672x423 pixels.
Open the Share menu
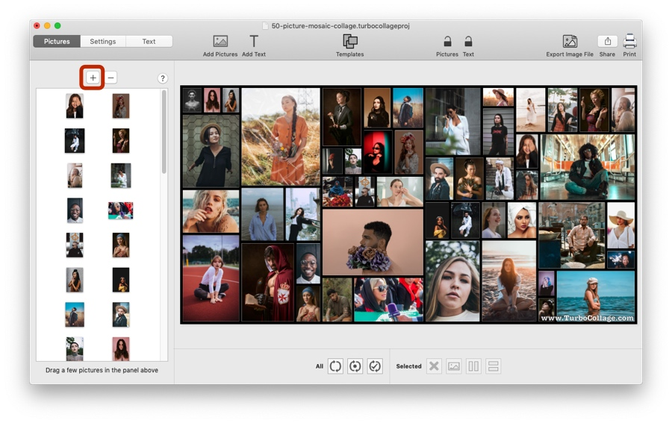pos(607,42)
